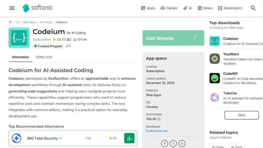Click the Downloads info icon
263x148 pixels.
pos(159,119)
